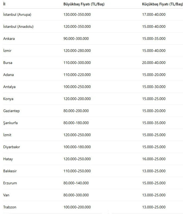Click the Büyükbaş Fiyatı (TL/Baş) column header
This screenshot has height=214, width=183.
pos(84,4)
